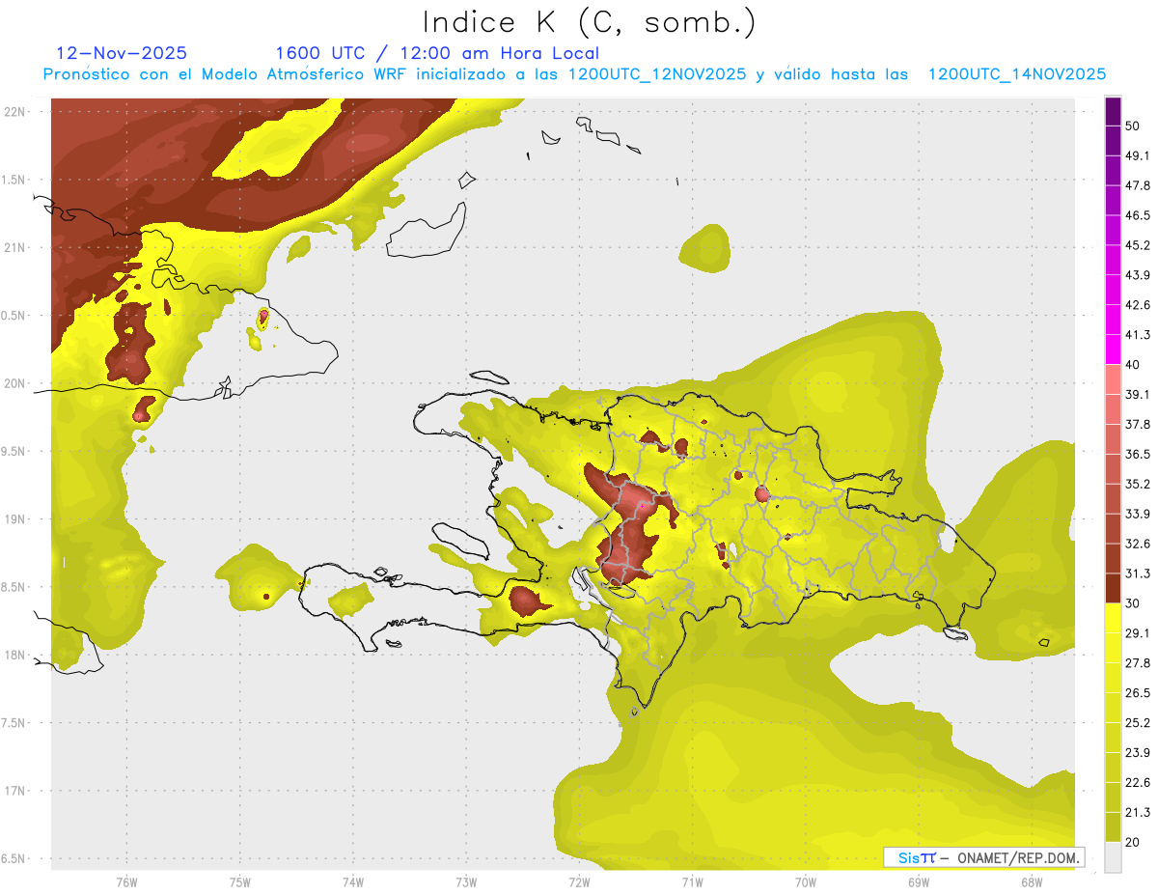Click the light gray swatch below 20
This screenshot has width=1158, height=895.
[1113, 857]
